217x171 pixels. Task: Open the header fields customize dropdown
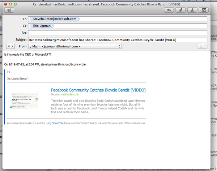(x=10, y=46)
